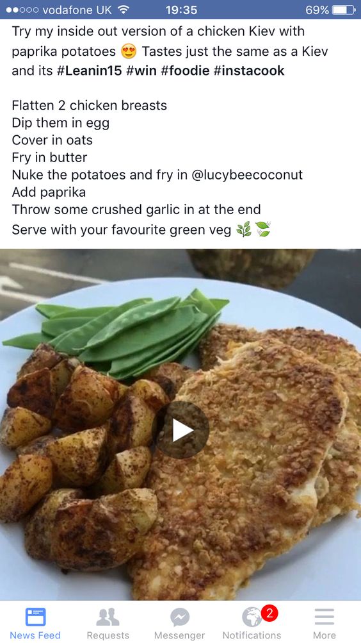Click the Messenger chat bubble icon
The width and height of the screenshot is (361, 643).
[x=180, y=617]
